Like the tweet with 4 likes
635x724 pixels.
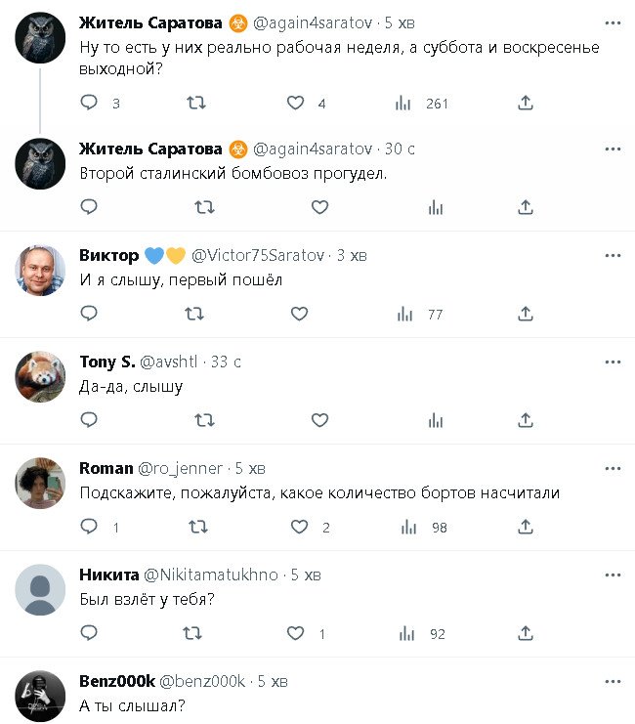(297, 103)
